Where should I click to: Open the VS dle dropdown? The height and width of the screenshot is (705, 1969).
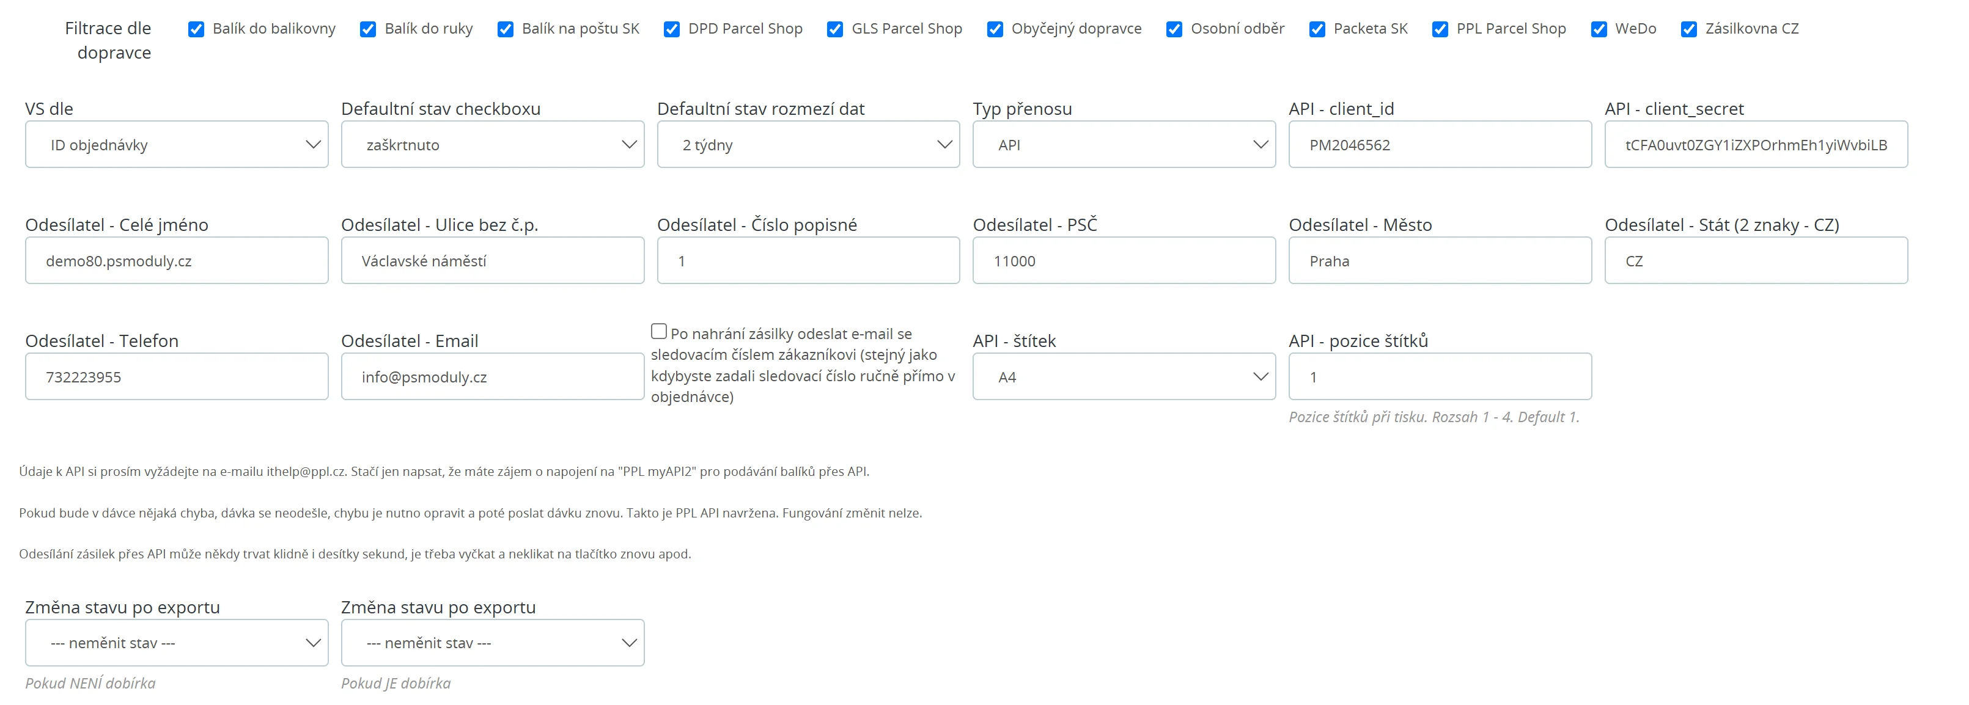click(177, 144)
